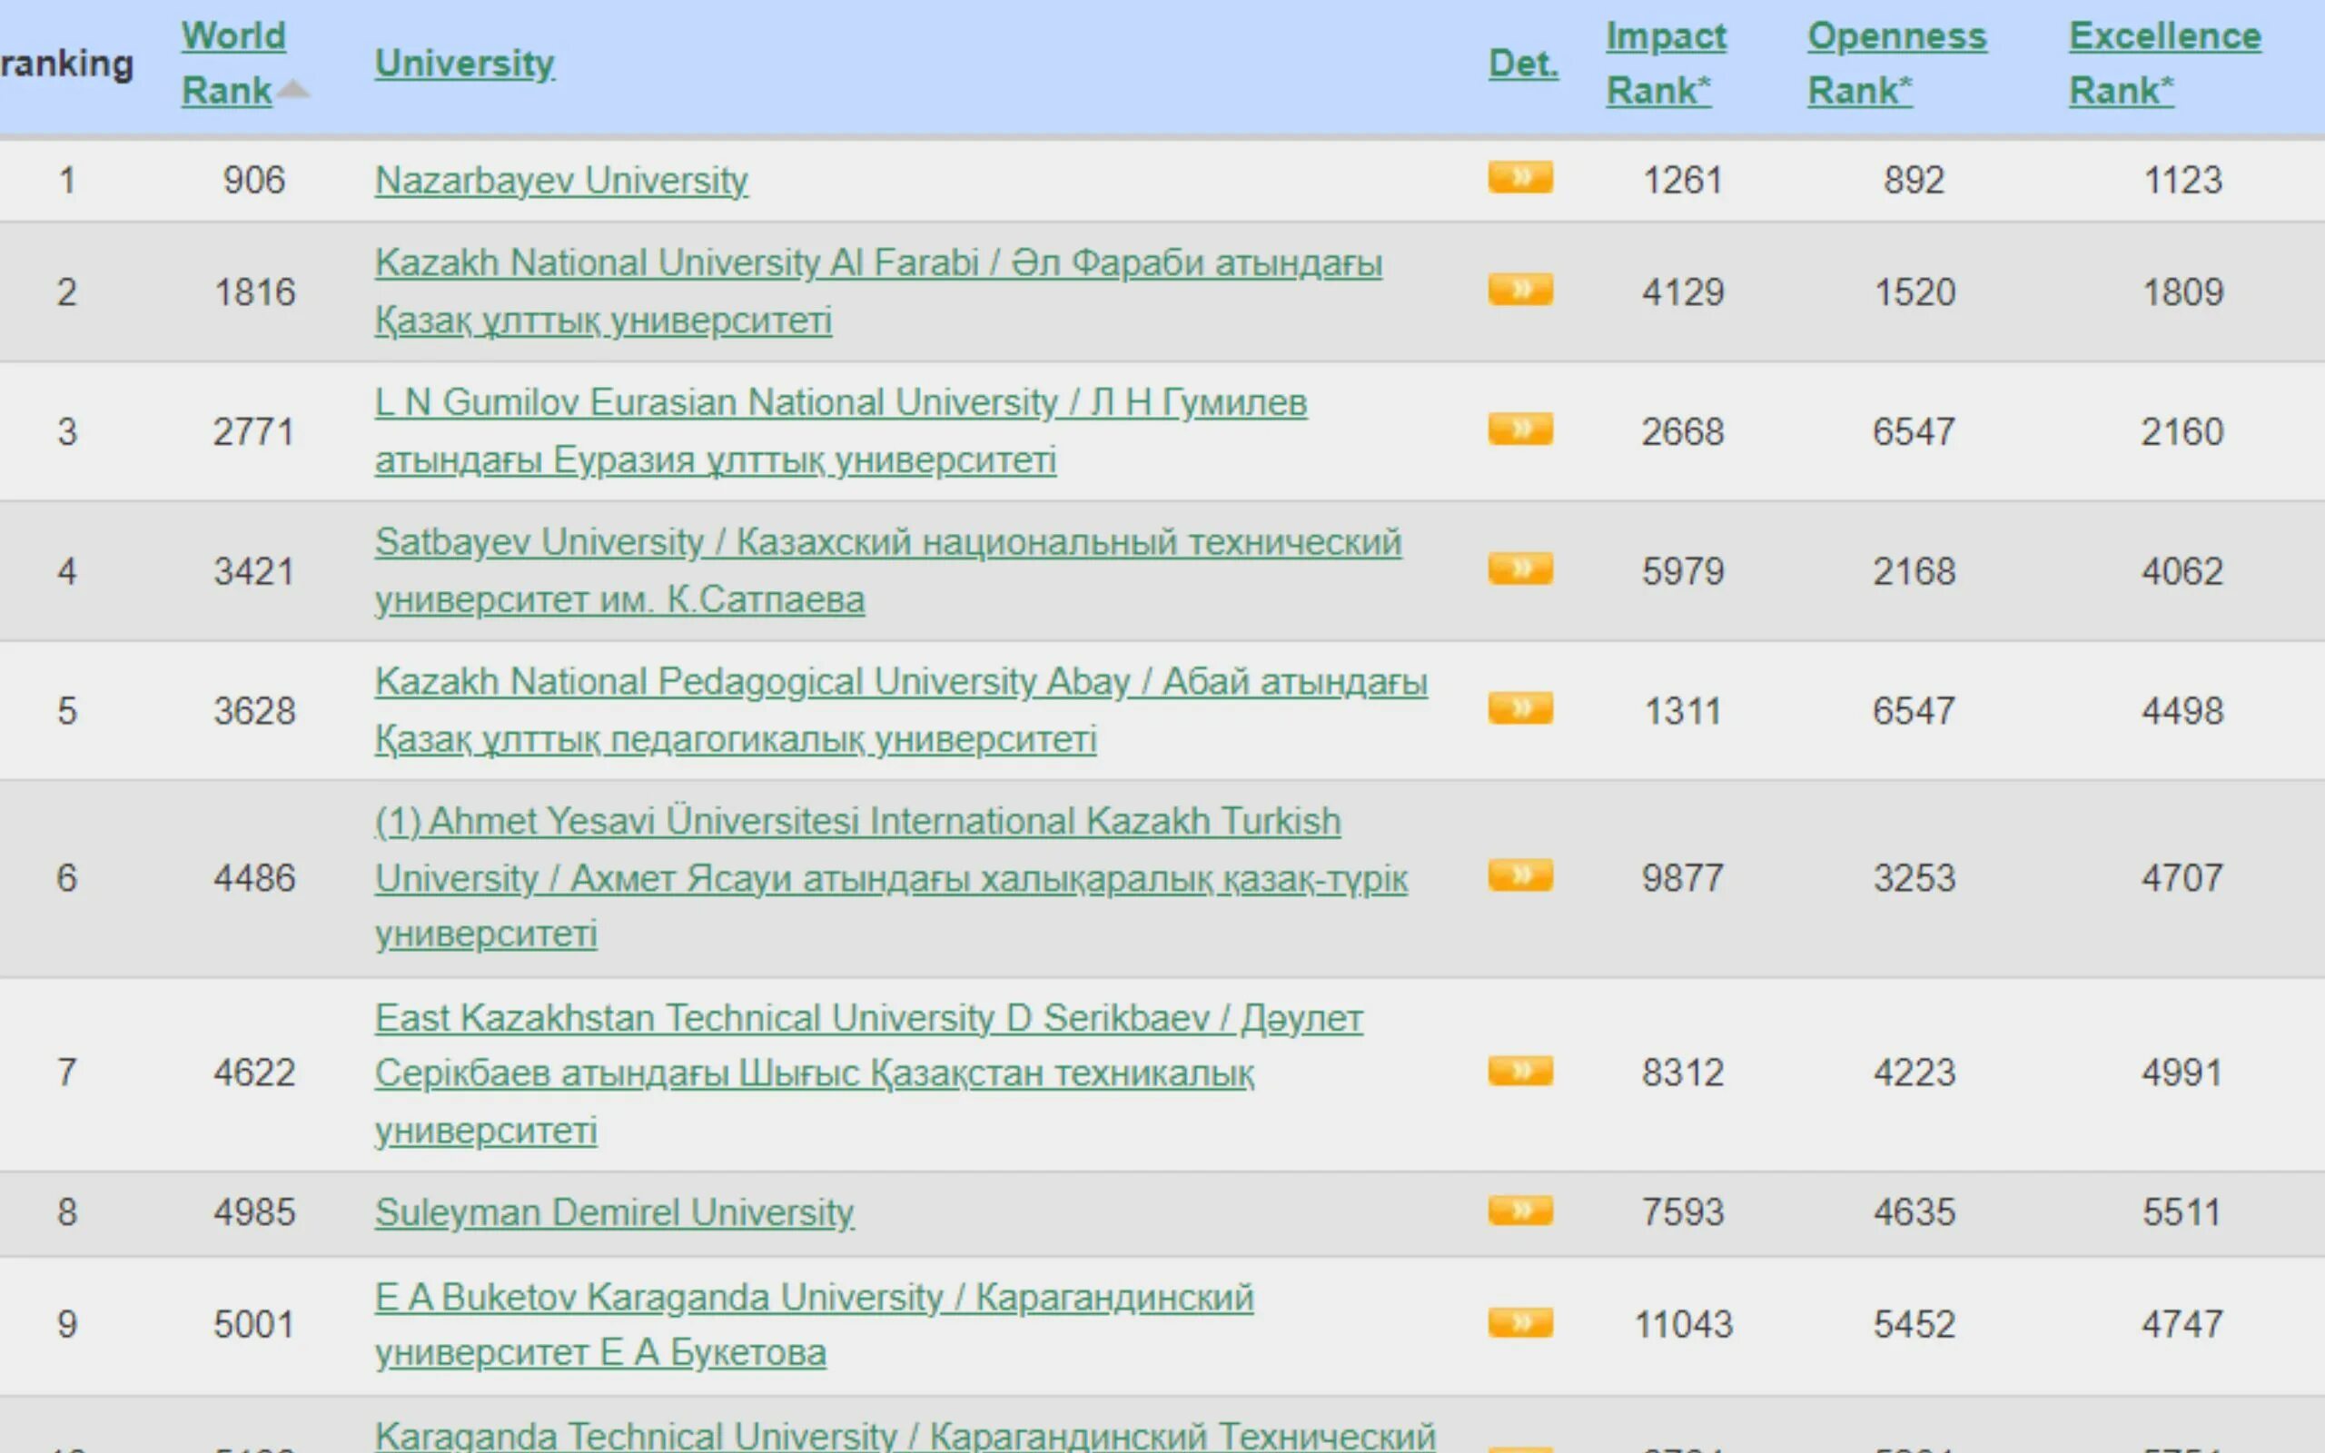Open details icon for Kazakh National University Al Farabi
2325x1453 pixels.
(x=1520, y=290)
